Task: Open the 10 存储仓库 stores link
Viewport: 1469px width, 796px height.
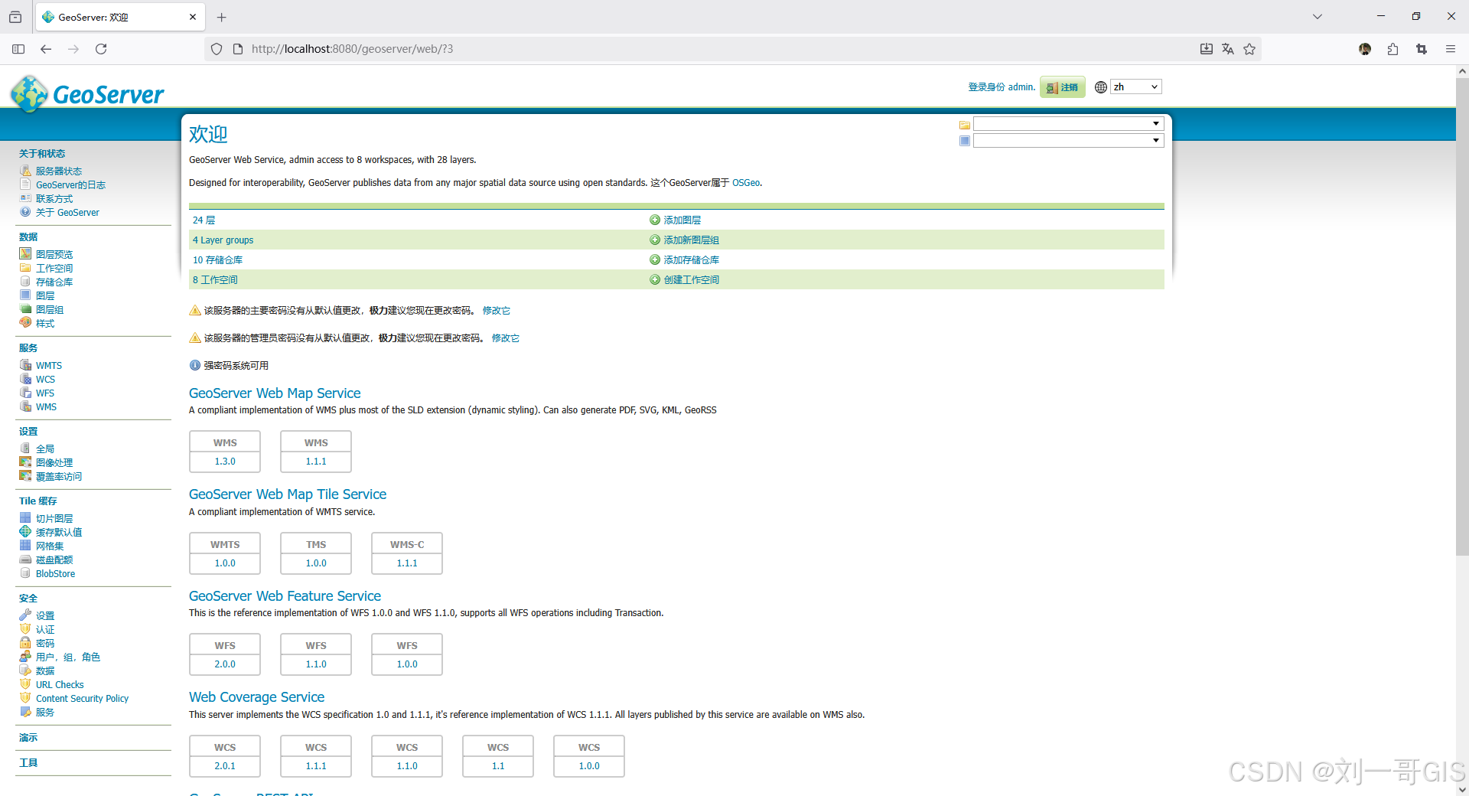Action: 217,259
